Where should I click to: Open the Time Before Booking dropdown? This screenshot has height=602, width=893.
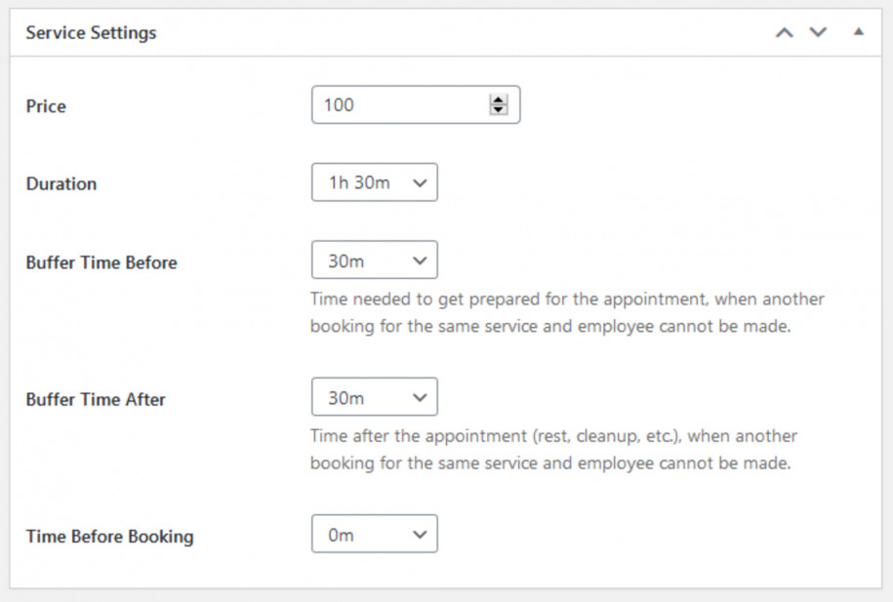pos(374,533)
